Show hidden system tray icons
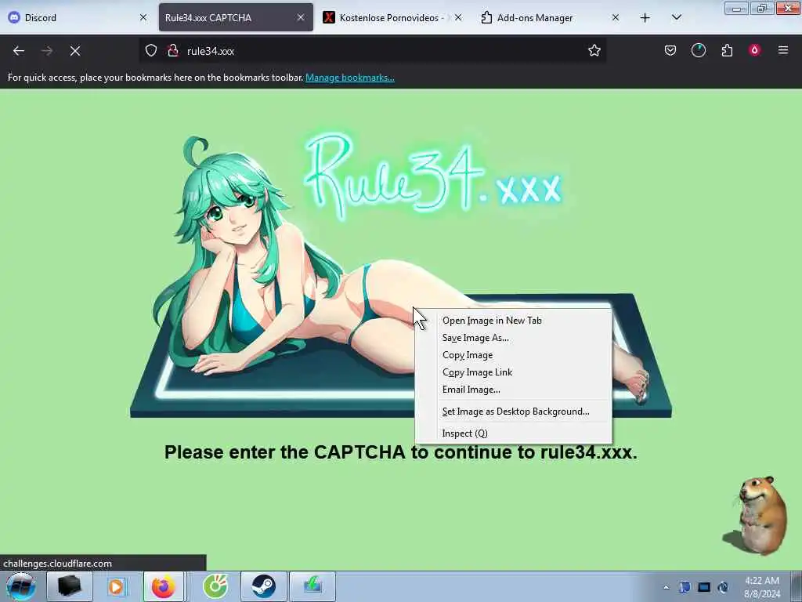Viewport: 802px width, 602px height. point(666,588)
